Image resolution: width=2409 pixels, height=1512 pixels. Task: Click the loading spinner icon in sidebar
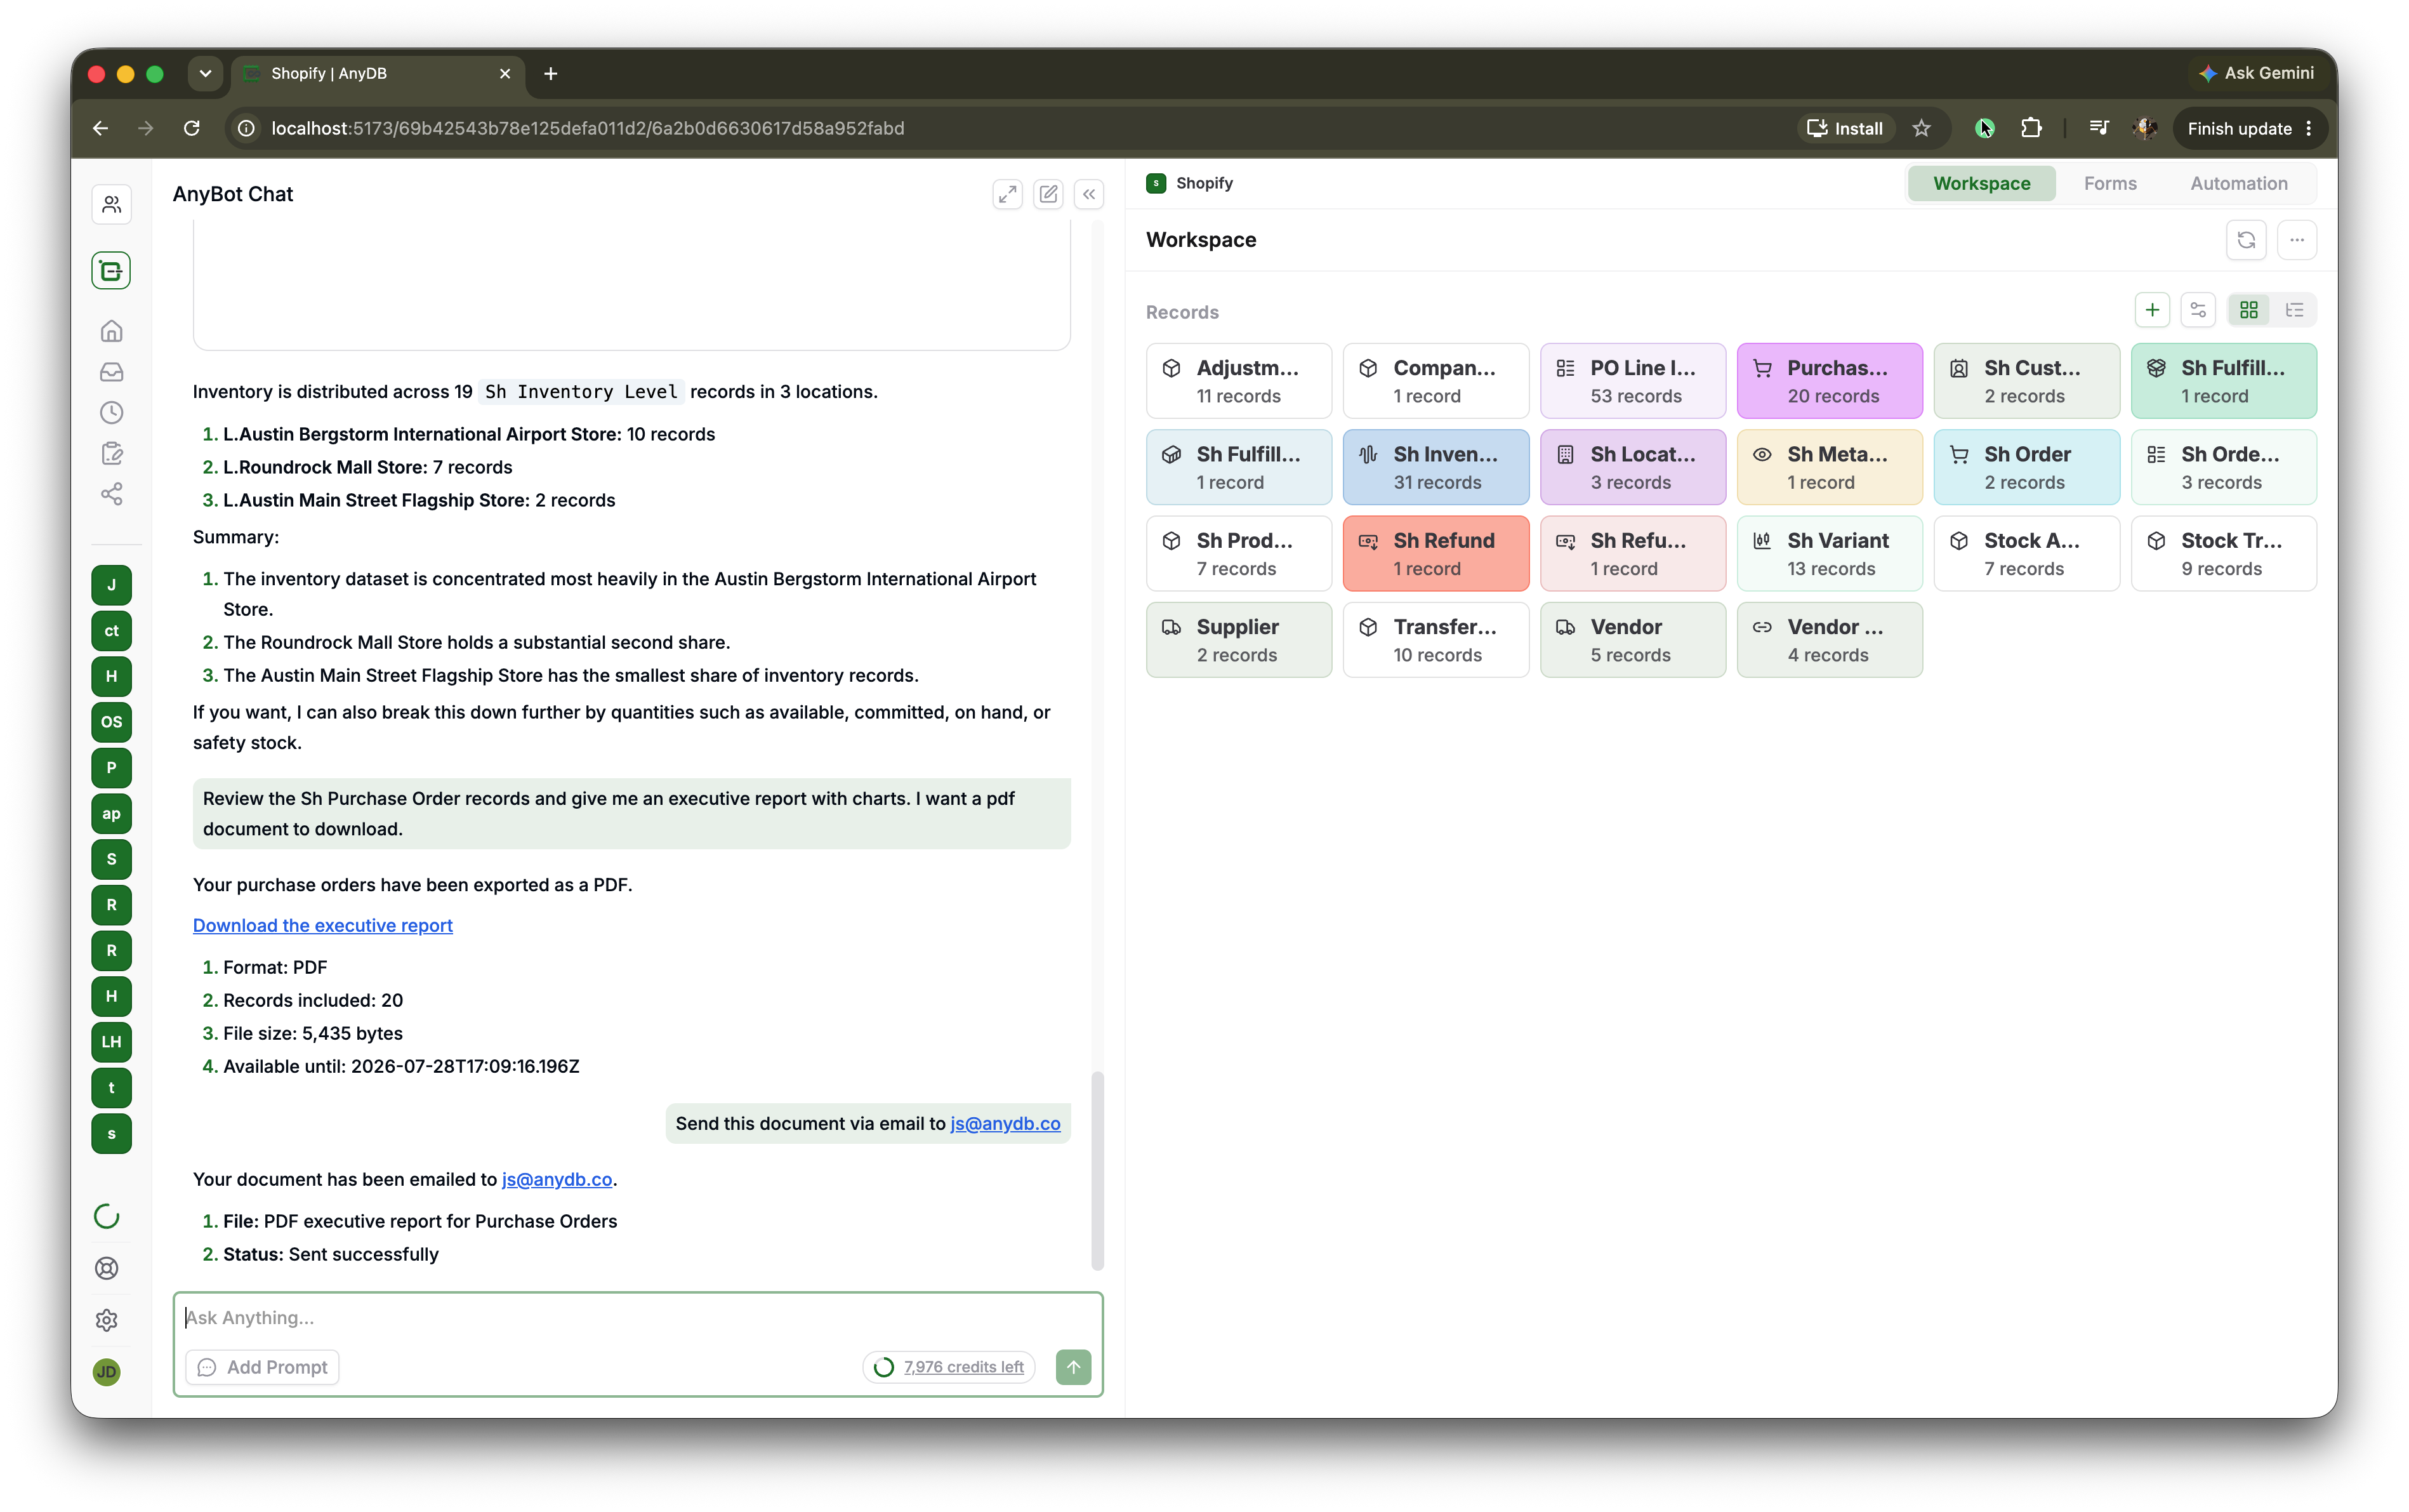point(107,1216)
